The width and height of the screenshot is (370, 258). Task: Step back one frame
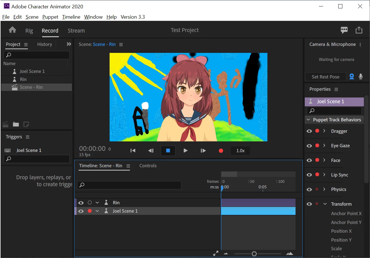coord(151,151)
